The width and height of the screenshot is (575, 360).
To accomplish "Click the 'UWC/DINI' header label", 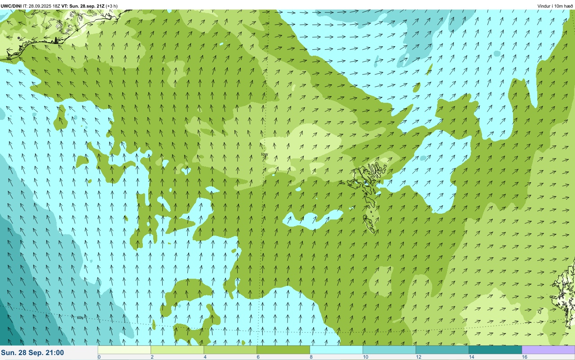I will (11, 6).
